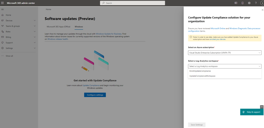Click the Devices icon in sidebar
The height and width of the screenshot is (128, 264).
point(2,21)
